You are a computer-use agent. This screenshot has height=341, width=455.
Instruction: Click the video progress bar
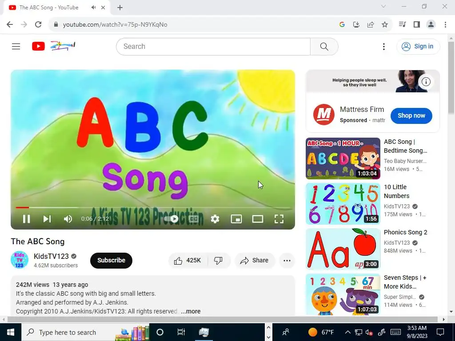[153, 208]
